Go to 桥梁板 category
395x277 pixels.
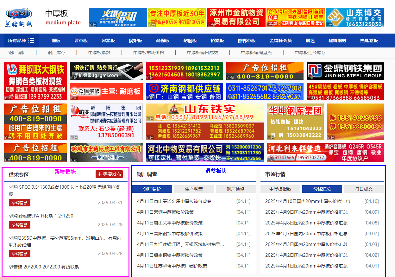pos(217,41)
